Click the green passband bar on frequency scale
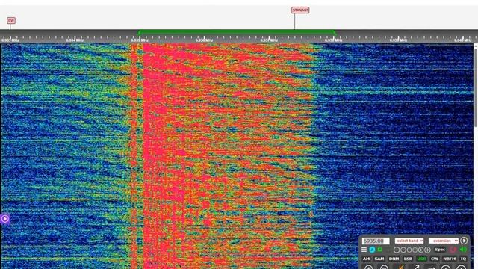The image size is (478, 269). pyautogui.click(x=237, y=32)
